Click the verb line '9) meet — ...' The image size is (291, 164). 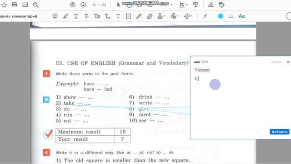pos(148,115)
